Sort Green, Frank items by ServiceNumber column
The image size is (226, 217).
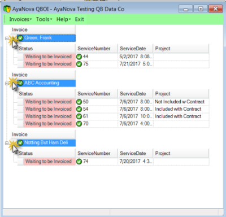coord(97,49)
